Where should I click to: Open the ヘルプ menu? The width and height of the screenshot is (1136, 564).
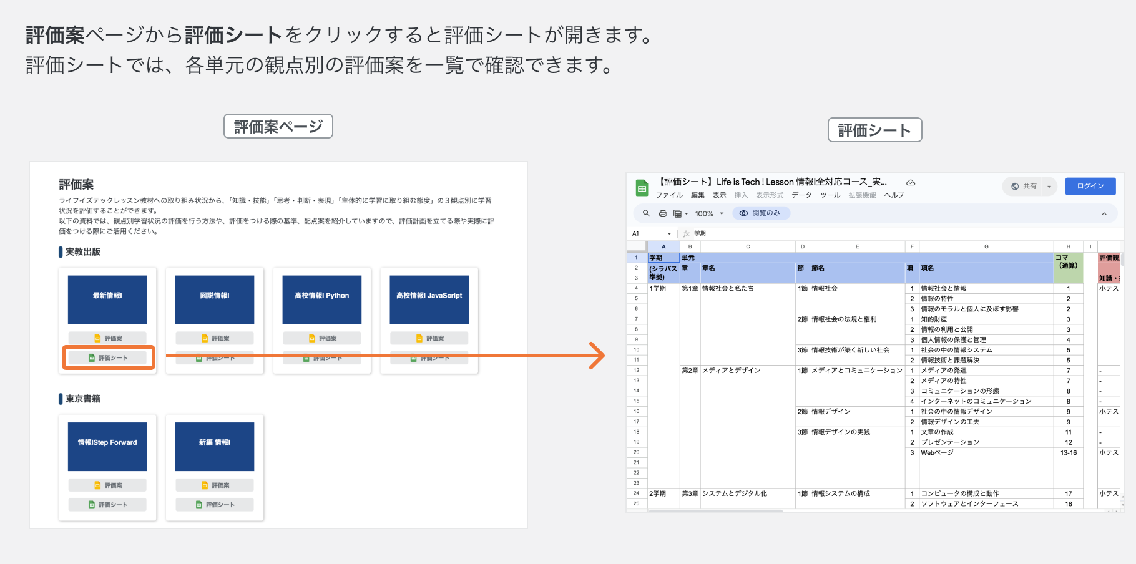[894, 195]
